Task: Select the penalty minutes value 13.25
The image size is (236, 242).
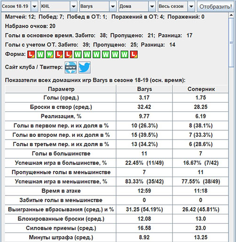Action: [x=201, y=238]
